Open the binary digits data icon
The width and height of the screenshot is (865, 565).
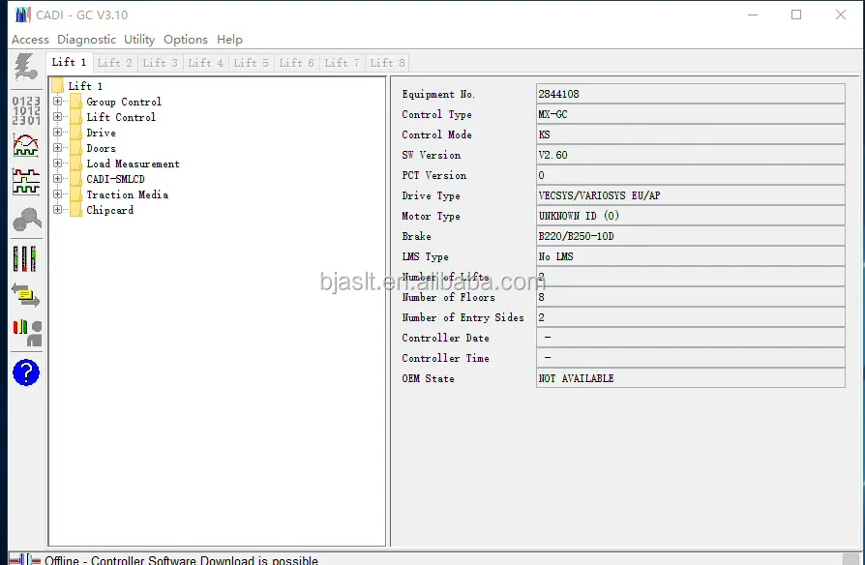[x=25, y=109]
